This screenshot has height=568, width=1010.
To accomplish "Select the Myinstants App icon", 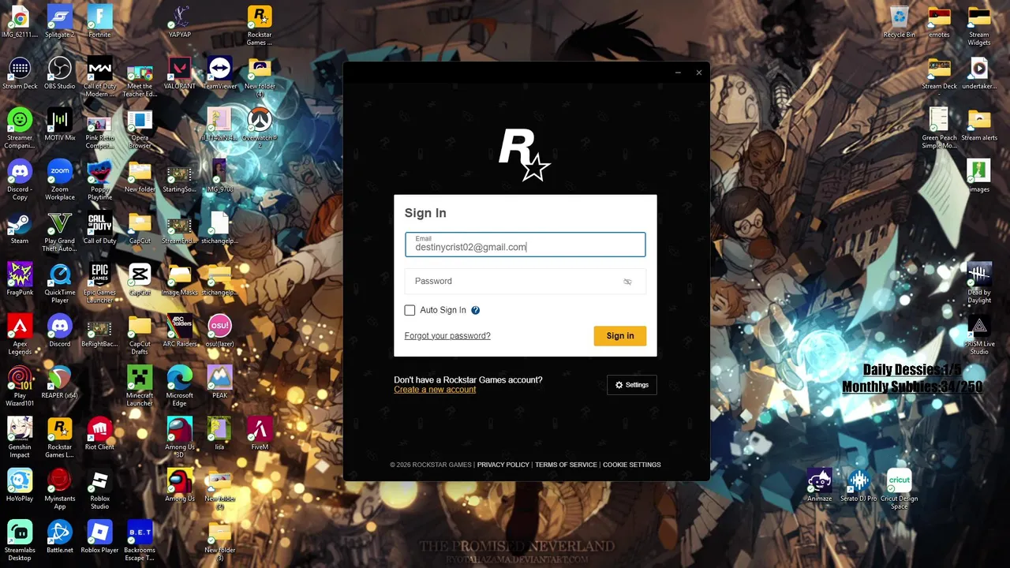I will (60, 489).
